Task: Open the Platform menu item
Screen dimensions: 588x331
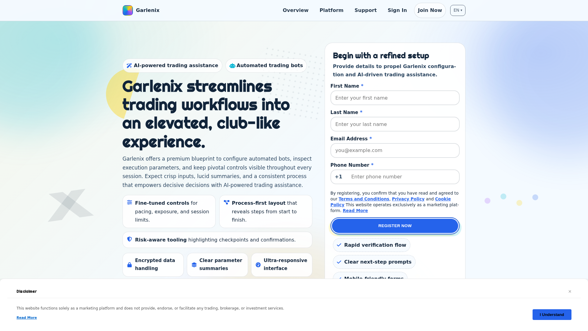Action: click(x=332, y=10)
